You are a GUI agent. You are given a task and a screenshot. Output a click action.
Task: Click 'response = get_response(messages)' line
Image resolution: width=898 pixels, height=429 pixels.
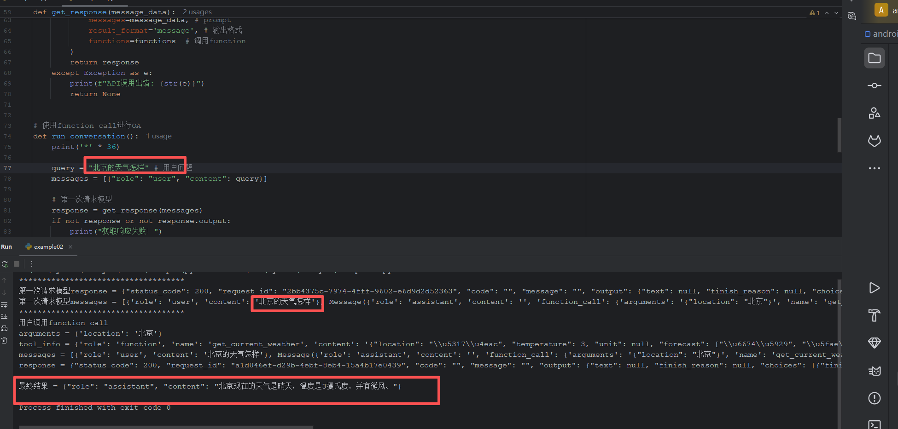pos(127,210)
